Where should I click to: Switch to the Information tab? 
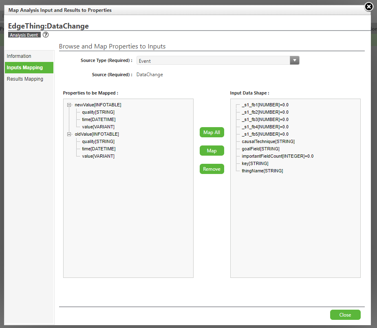click(29, 56)
